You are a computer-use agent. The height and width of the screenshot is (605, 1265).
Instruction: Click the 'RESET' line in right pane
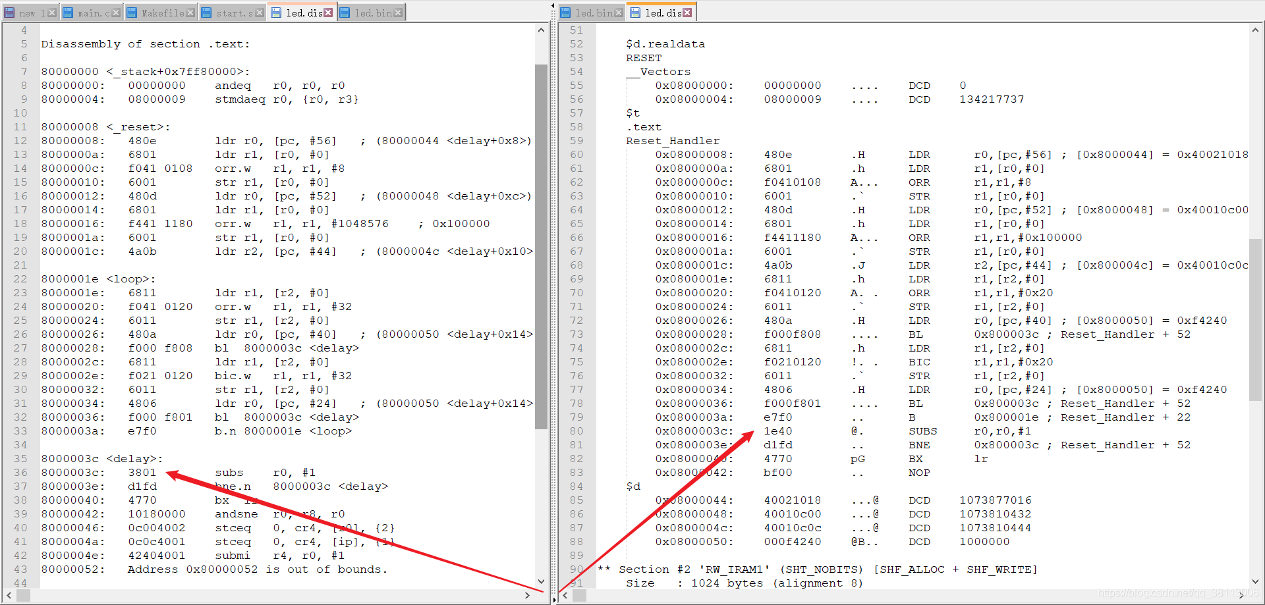(644, 58)
